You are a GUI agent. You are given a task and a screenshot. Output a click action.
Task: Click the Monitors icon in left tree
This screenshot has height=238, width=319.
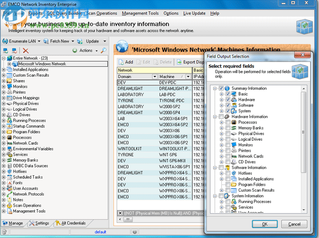coord(10,86)
